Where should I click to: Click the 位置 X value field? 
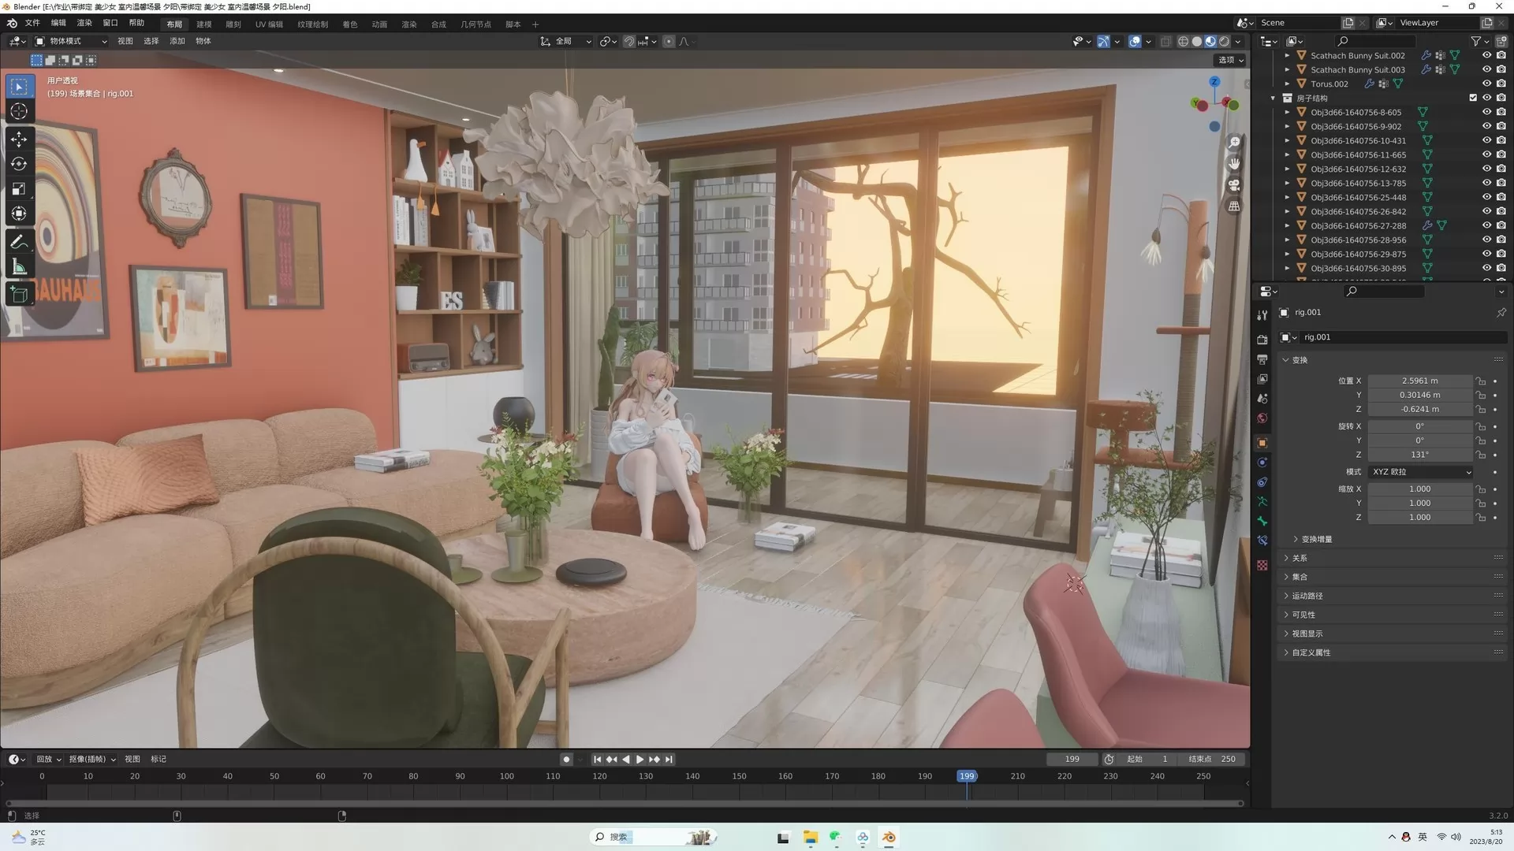pyautogui.click(x=1419, y=381)
